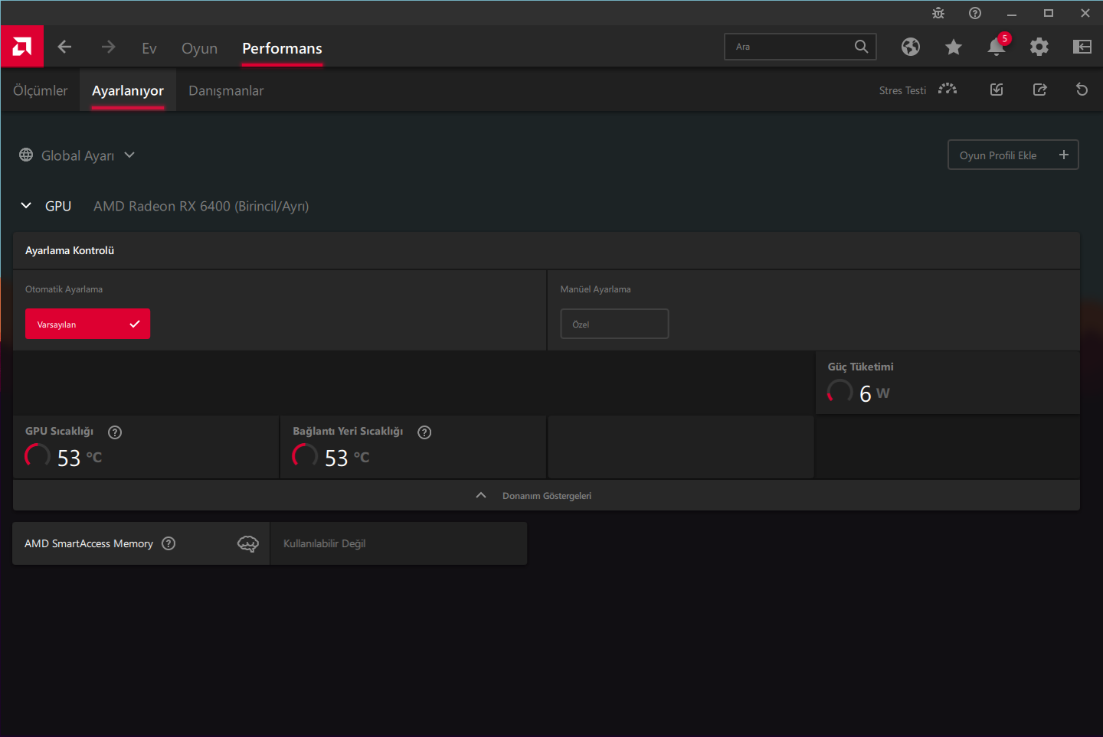Open the Ev tab
Screen dimensions: 1103x737
click(149, 48)
